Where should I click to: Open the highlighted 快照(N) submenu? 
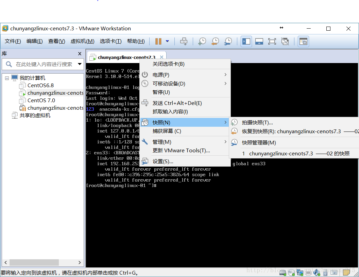185,123
